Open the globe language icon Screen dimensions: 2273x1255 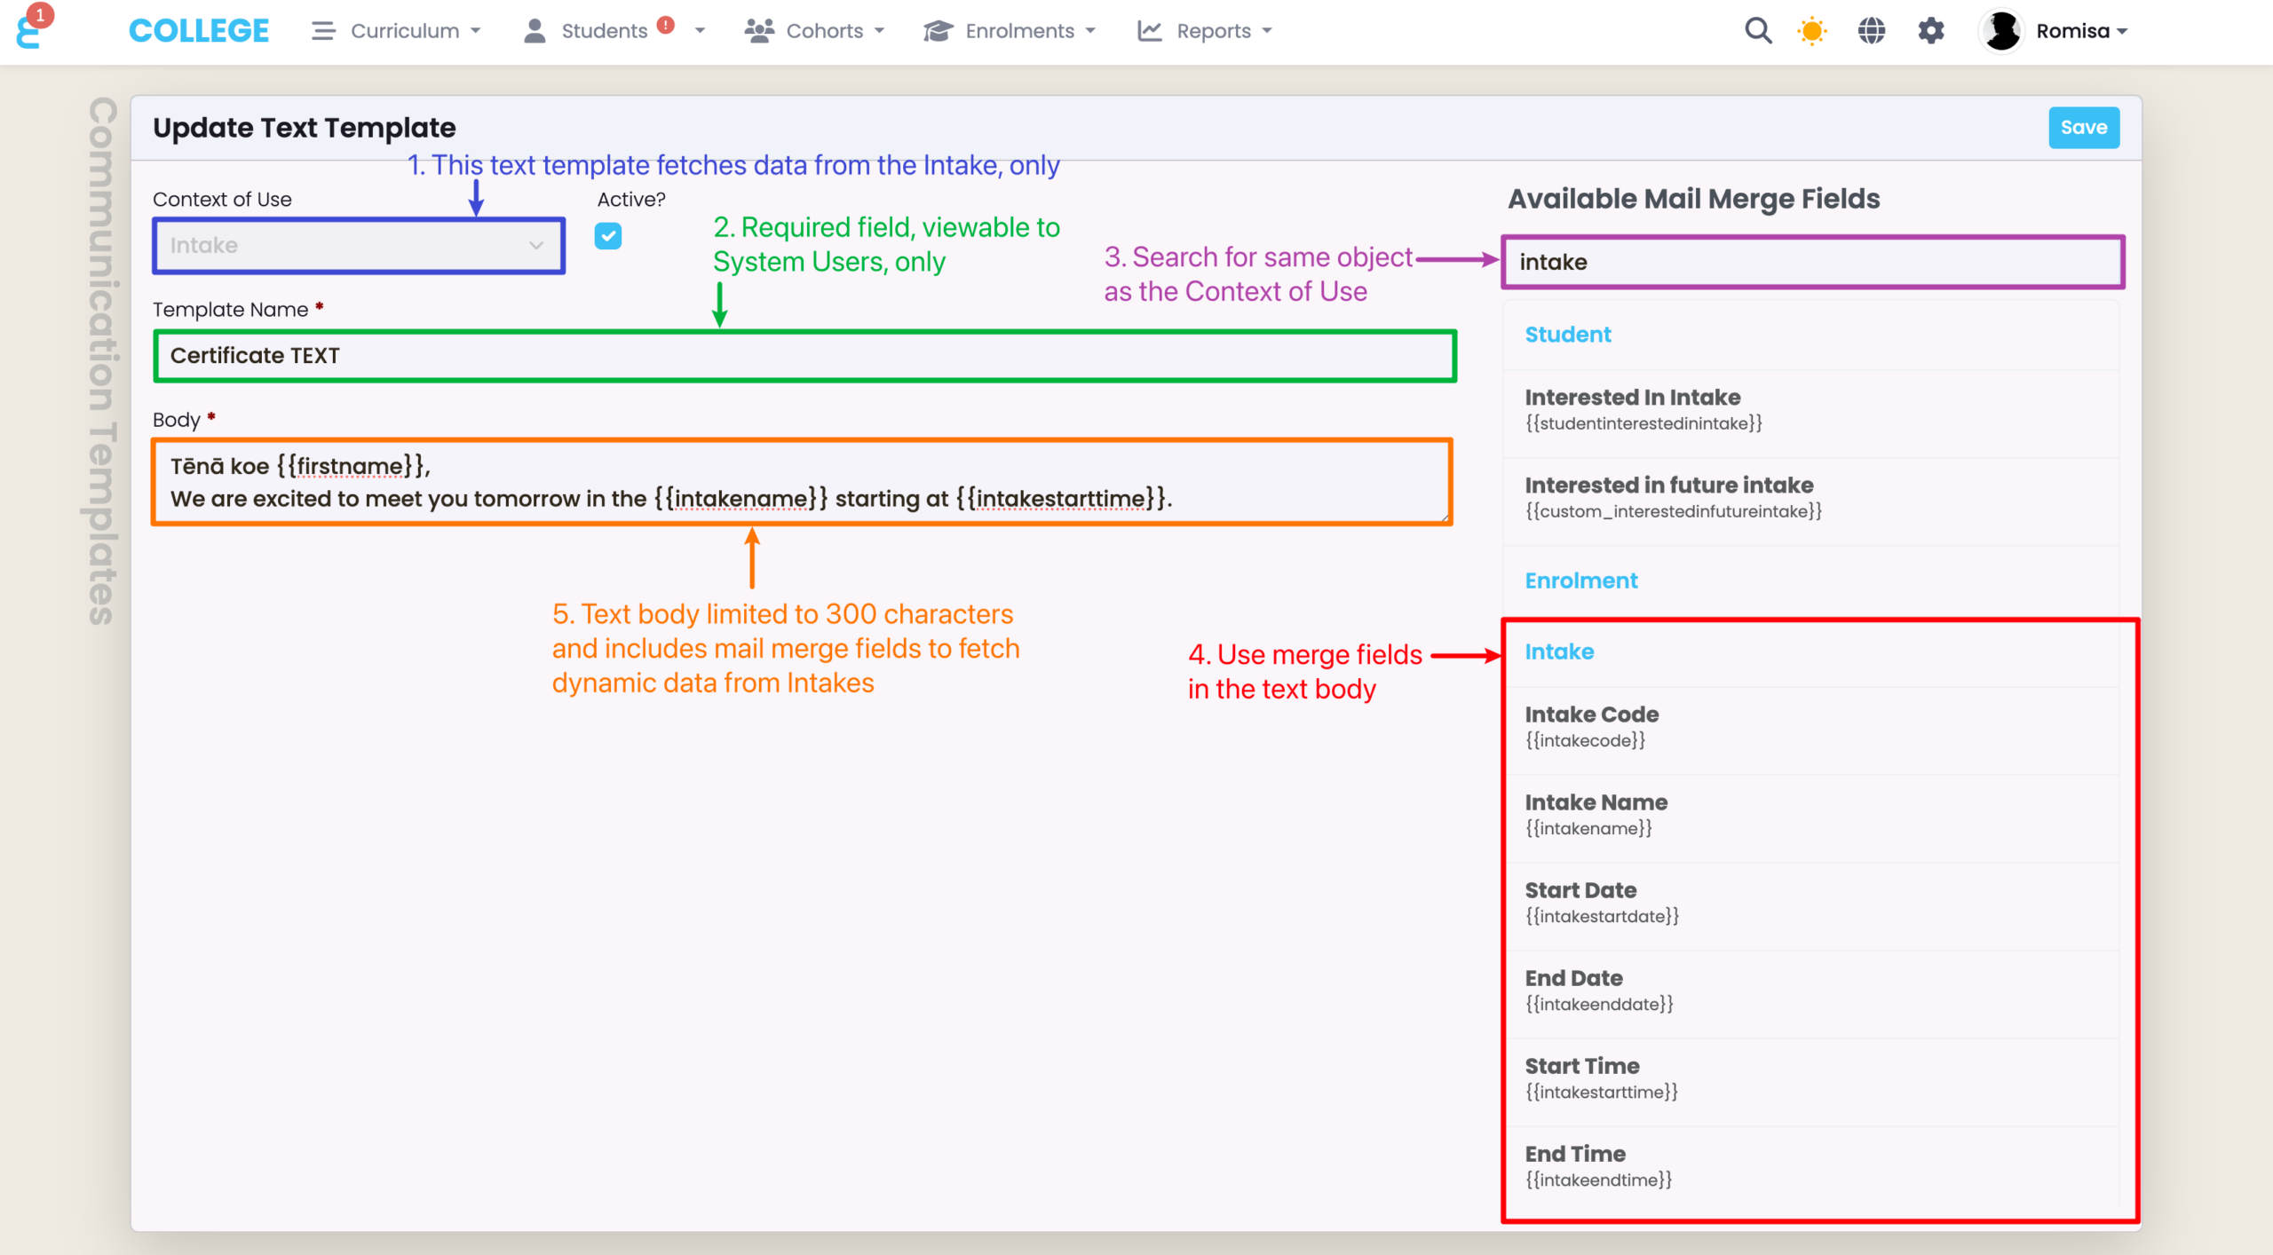coord(1872,31)
